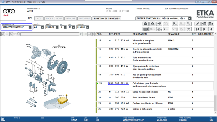This screenshot has height=122, width=217.
Task: Click the BON DE MATÉRIEL label
Action: click(x=143, y=9)
